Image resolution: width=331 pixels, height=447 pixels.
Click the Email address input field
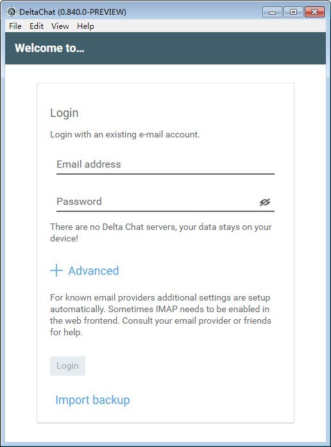point(165,165)
